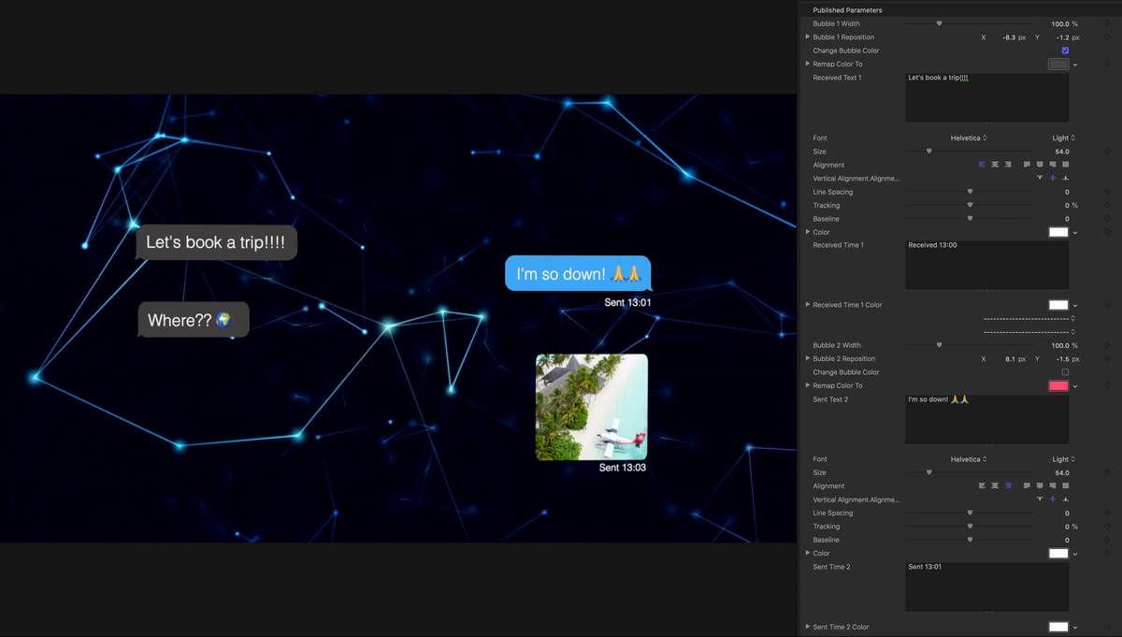Expand the Bubble 1 Reposition disclosure triangle
This screenshot has height=637, width=1122.
tap(808, 36)
